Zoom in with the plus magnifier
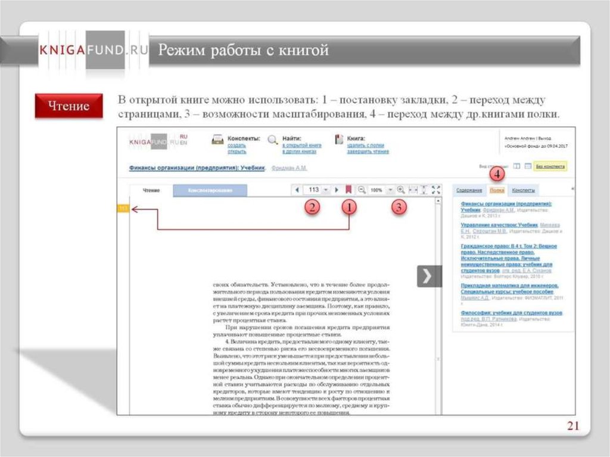Screen dimensions: 610x457 click(x=401, y=190)
